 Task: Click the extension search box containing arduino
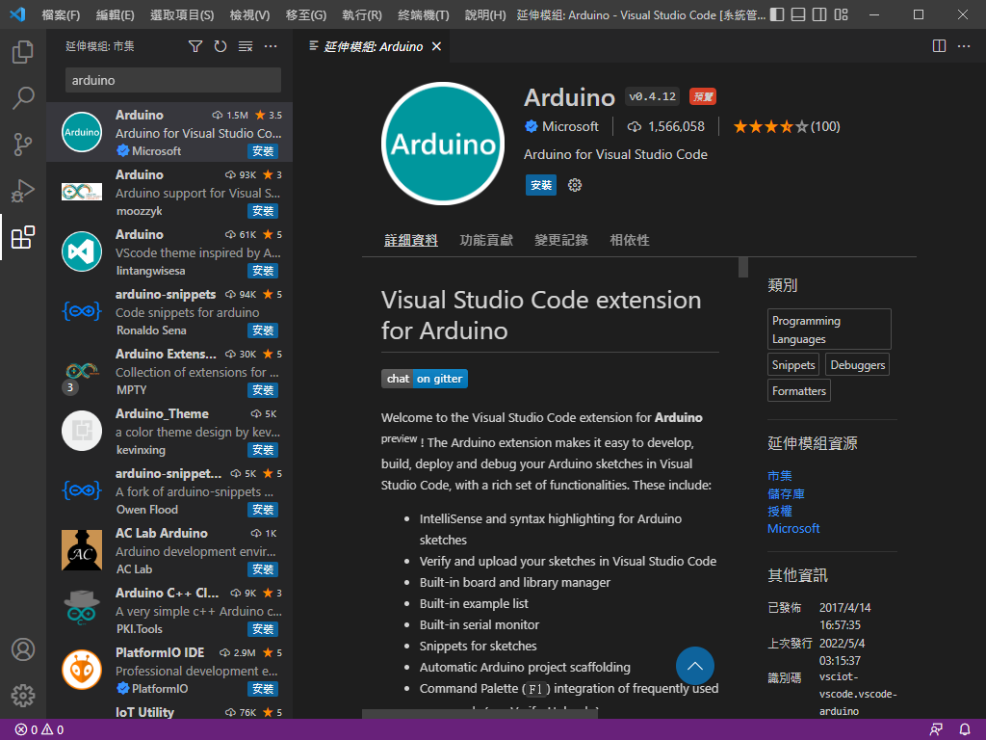click(173, 80)
